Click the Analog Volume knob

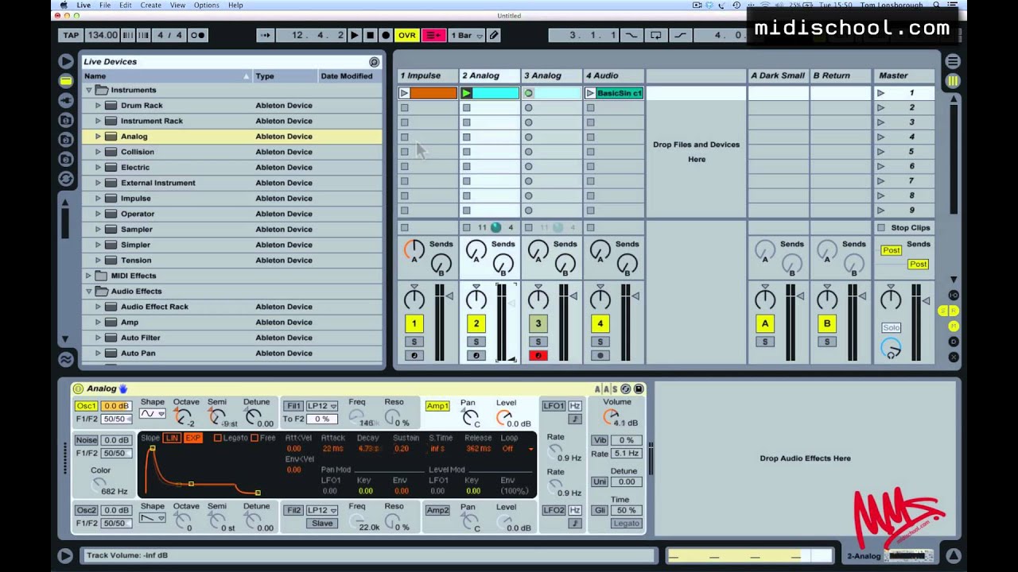[611, 417]
